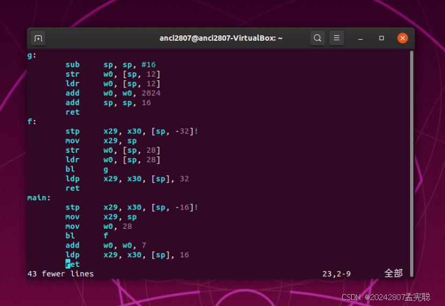Close the terminal window

click(x=403, y=38)
